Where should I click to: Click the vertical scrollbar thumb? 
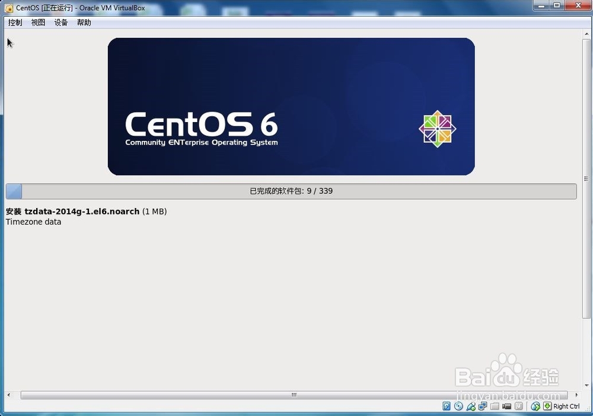point(586,178)
